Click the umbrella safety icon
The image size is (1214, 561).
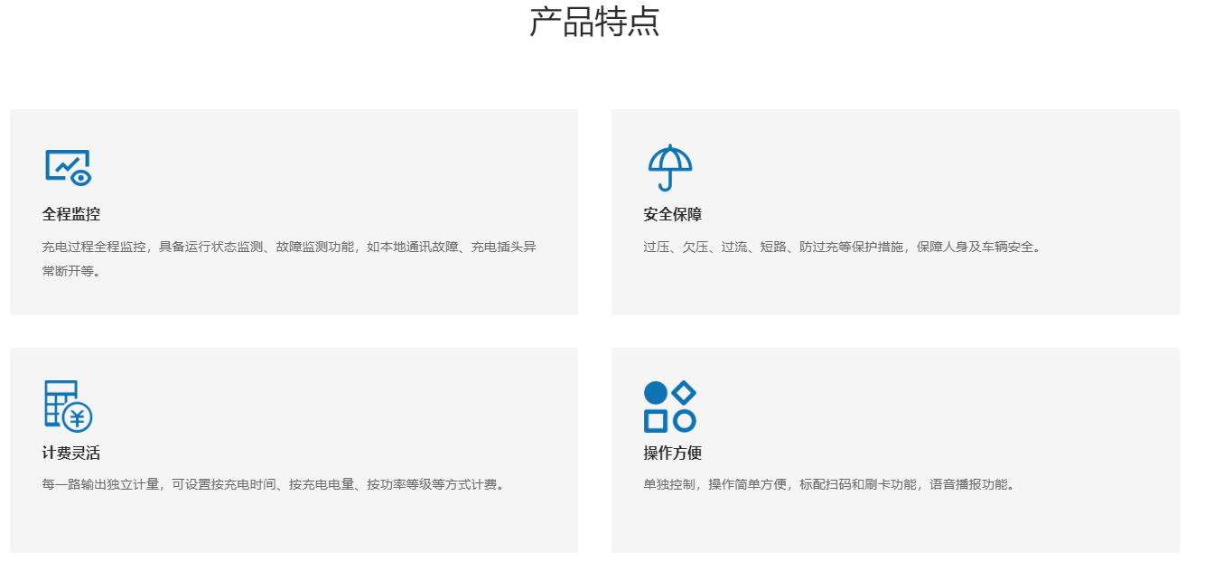click(x=670, y=167)
